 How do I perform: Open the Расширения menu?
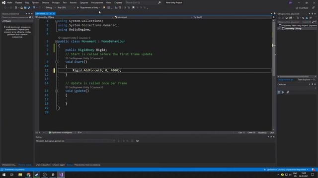click(x=97, y=2)
